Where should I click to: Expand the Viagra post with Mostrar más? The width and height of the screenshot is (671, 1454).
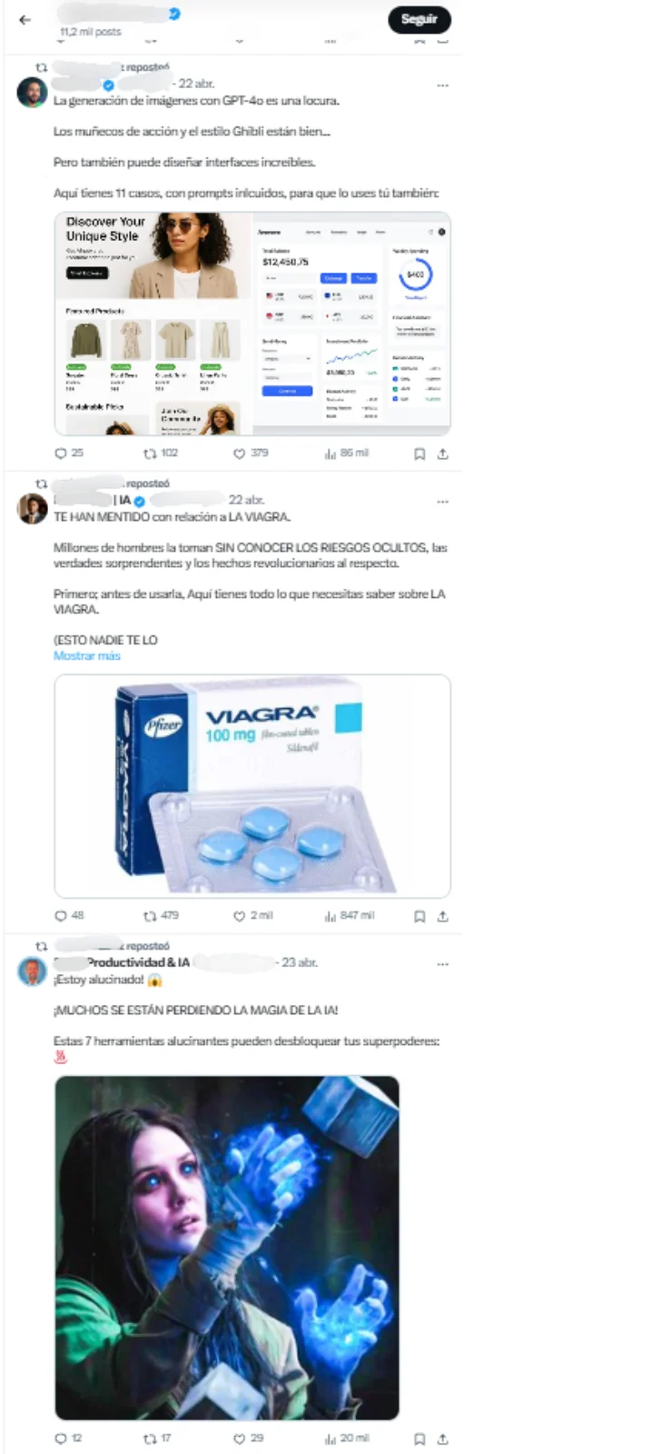86,655
